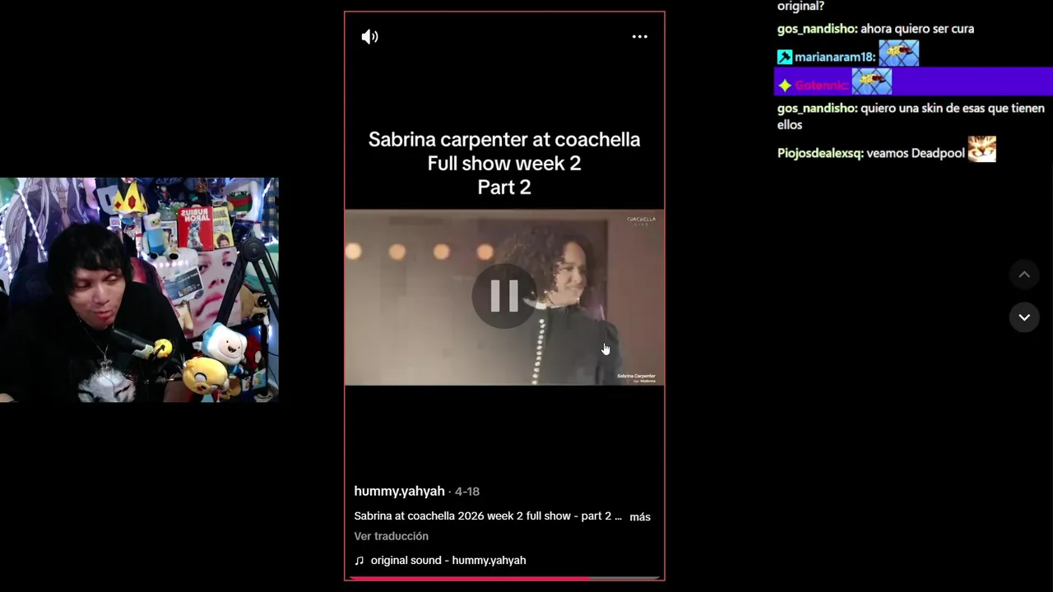Click the cat emote after 'veamos Deadpool'
Image resolution: width=1053 pixels, height=592 pixels.
[x=982, y=149]
